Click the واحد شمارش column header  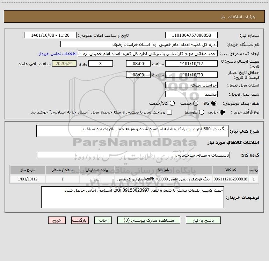97,170
